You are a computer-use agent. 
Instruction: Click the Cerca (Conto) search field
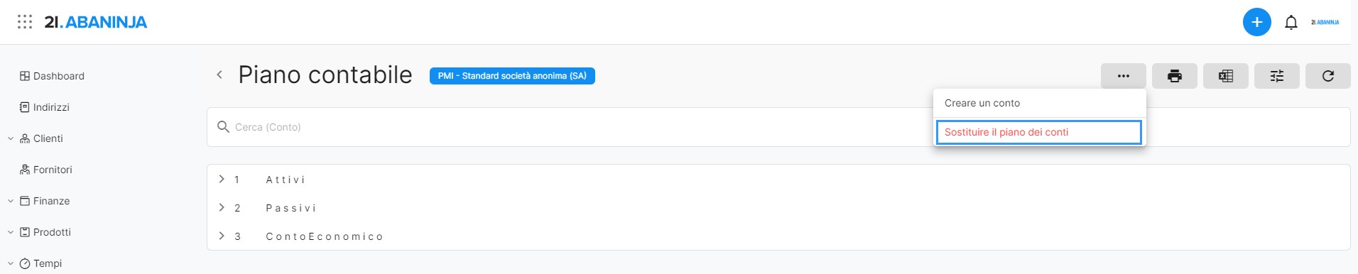568,127
